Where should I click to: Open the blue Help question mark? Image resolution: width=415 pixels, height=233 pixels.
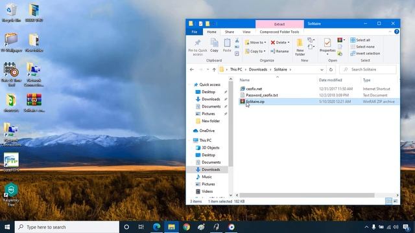click(x=396, y=32)
